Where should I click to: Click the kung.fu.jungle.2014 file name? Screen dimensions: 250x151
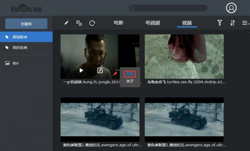(92, 82)
